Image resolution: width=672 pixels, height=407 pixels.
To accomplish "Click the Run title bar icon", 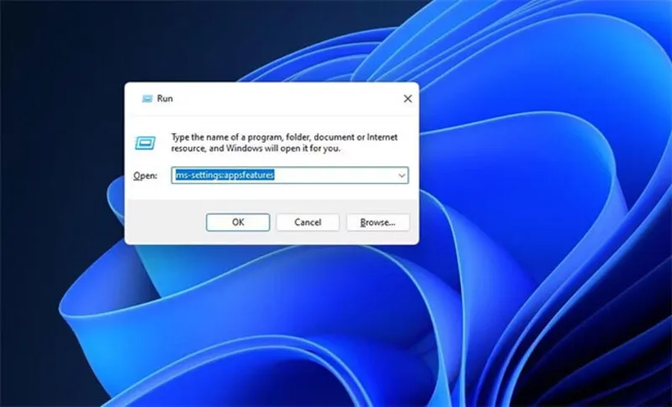I will coord(147,99).
